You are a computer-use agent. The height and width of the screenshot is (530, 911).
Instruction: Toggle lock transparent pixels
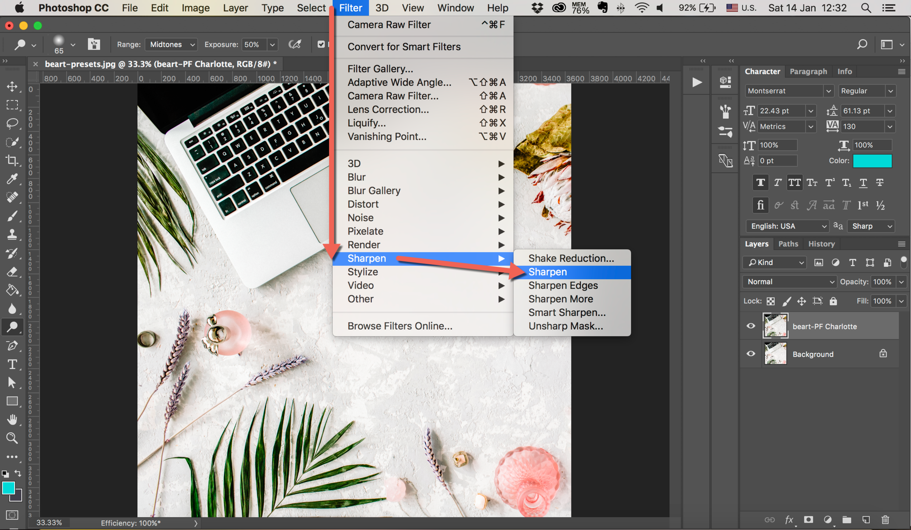click(x=770, y=301)
